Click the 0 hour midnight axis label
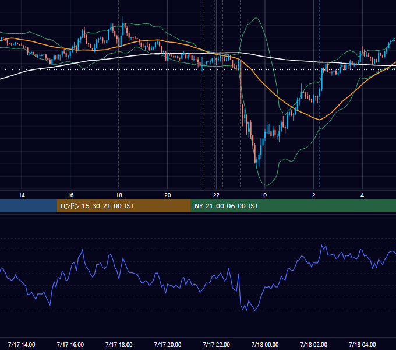This screenshot has width=396, height=350. click(265, 195)
